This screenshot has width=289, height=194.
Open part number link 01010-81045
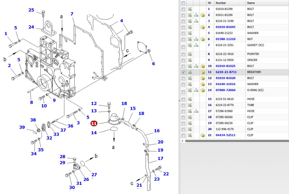tap(225, 27)
